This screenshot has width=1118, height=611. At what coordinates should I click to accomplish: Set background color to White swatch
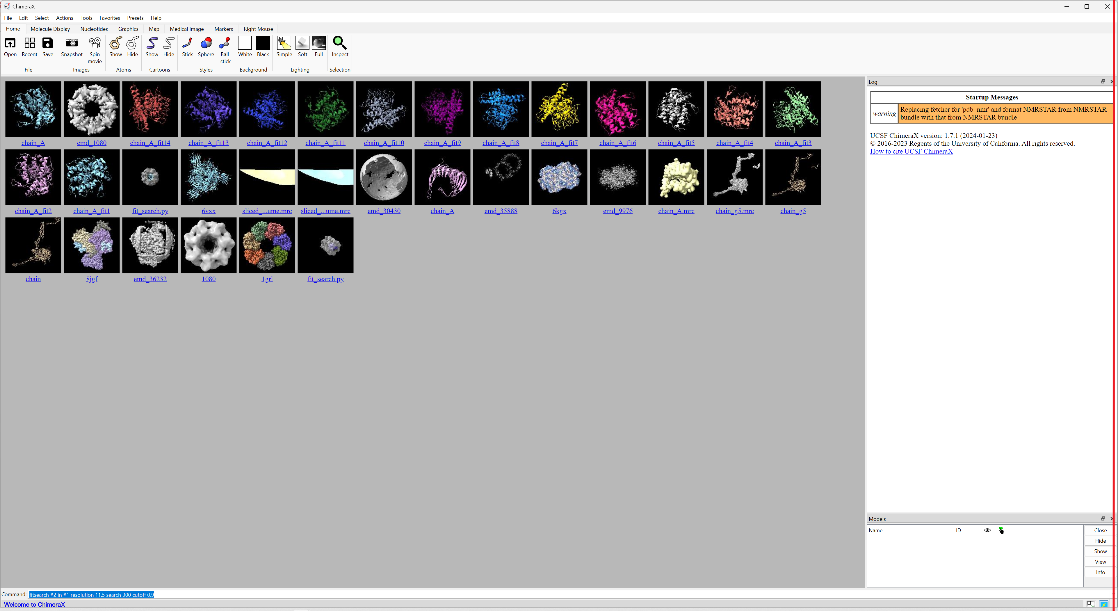[245, 43]
